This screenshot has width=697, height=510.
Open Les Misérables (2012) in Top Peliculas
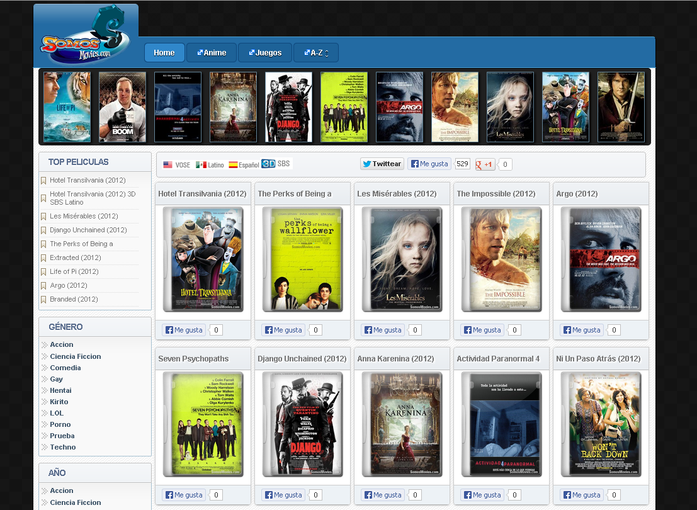[84, 216]
